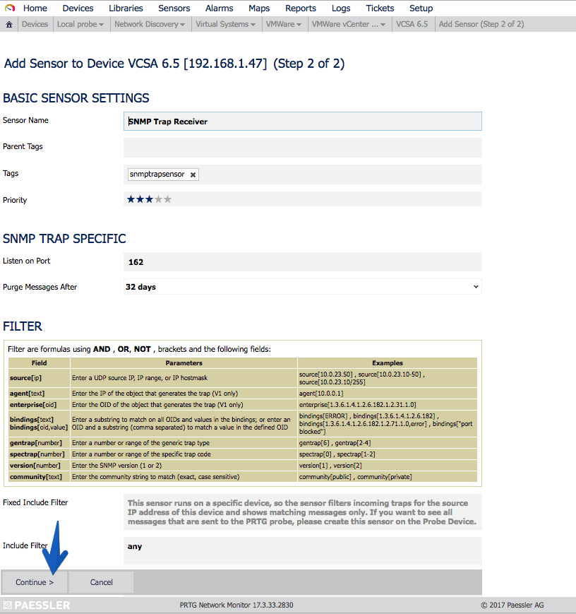Click the spectrap[number] field name
Image resolution: width=576 pixels, height=614 pixels.
click(x=37, y=454)
